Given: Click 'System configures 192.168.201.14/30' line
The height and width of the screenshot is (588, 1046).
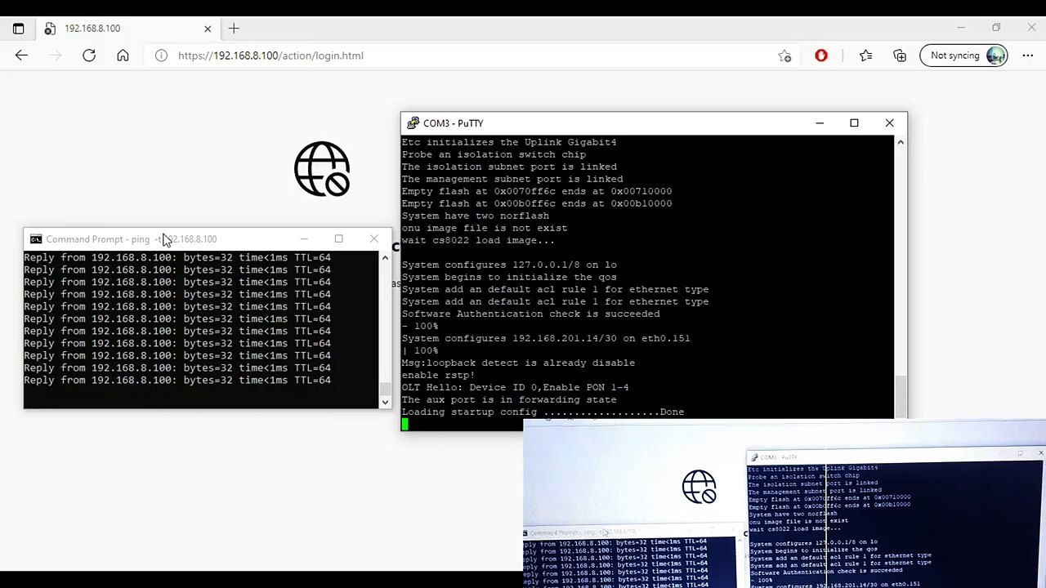Looking at the screenshot, I should (546, 339).
